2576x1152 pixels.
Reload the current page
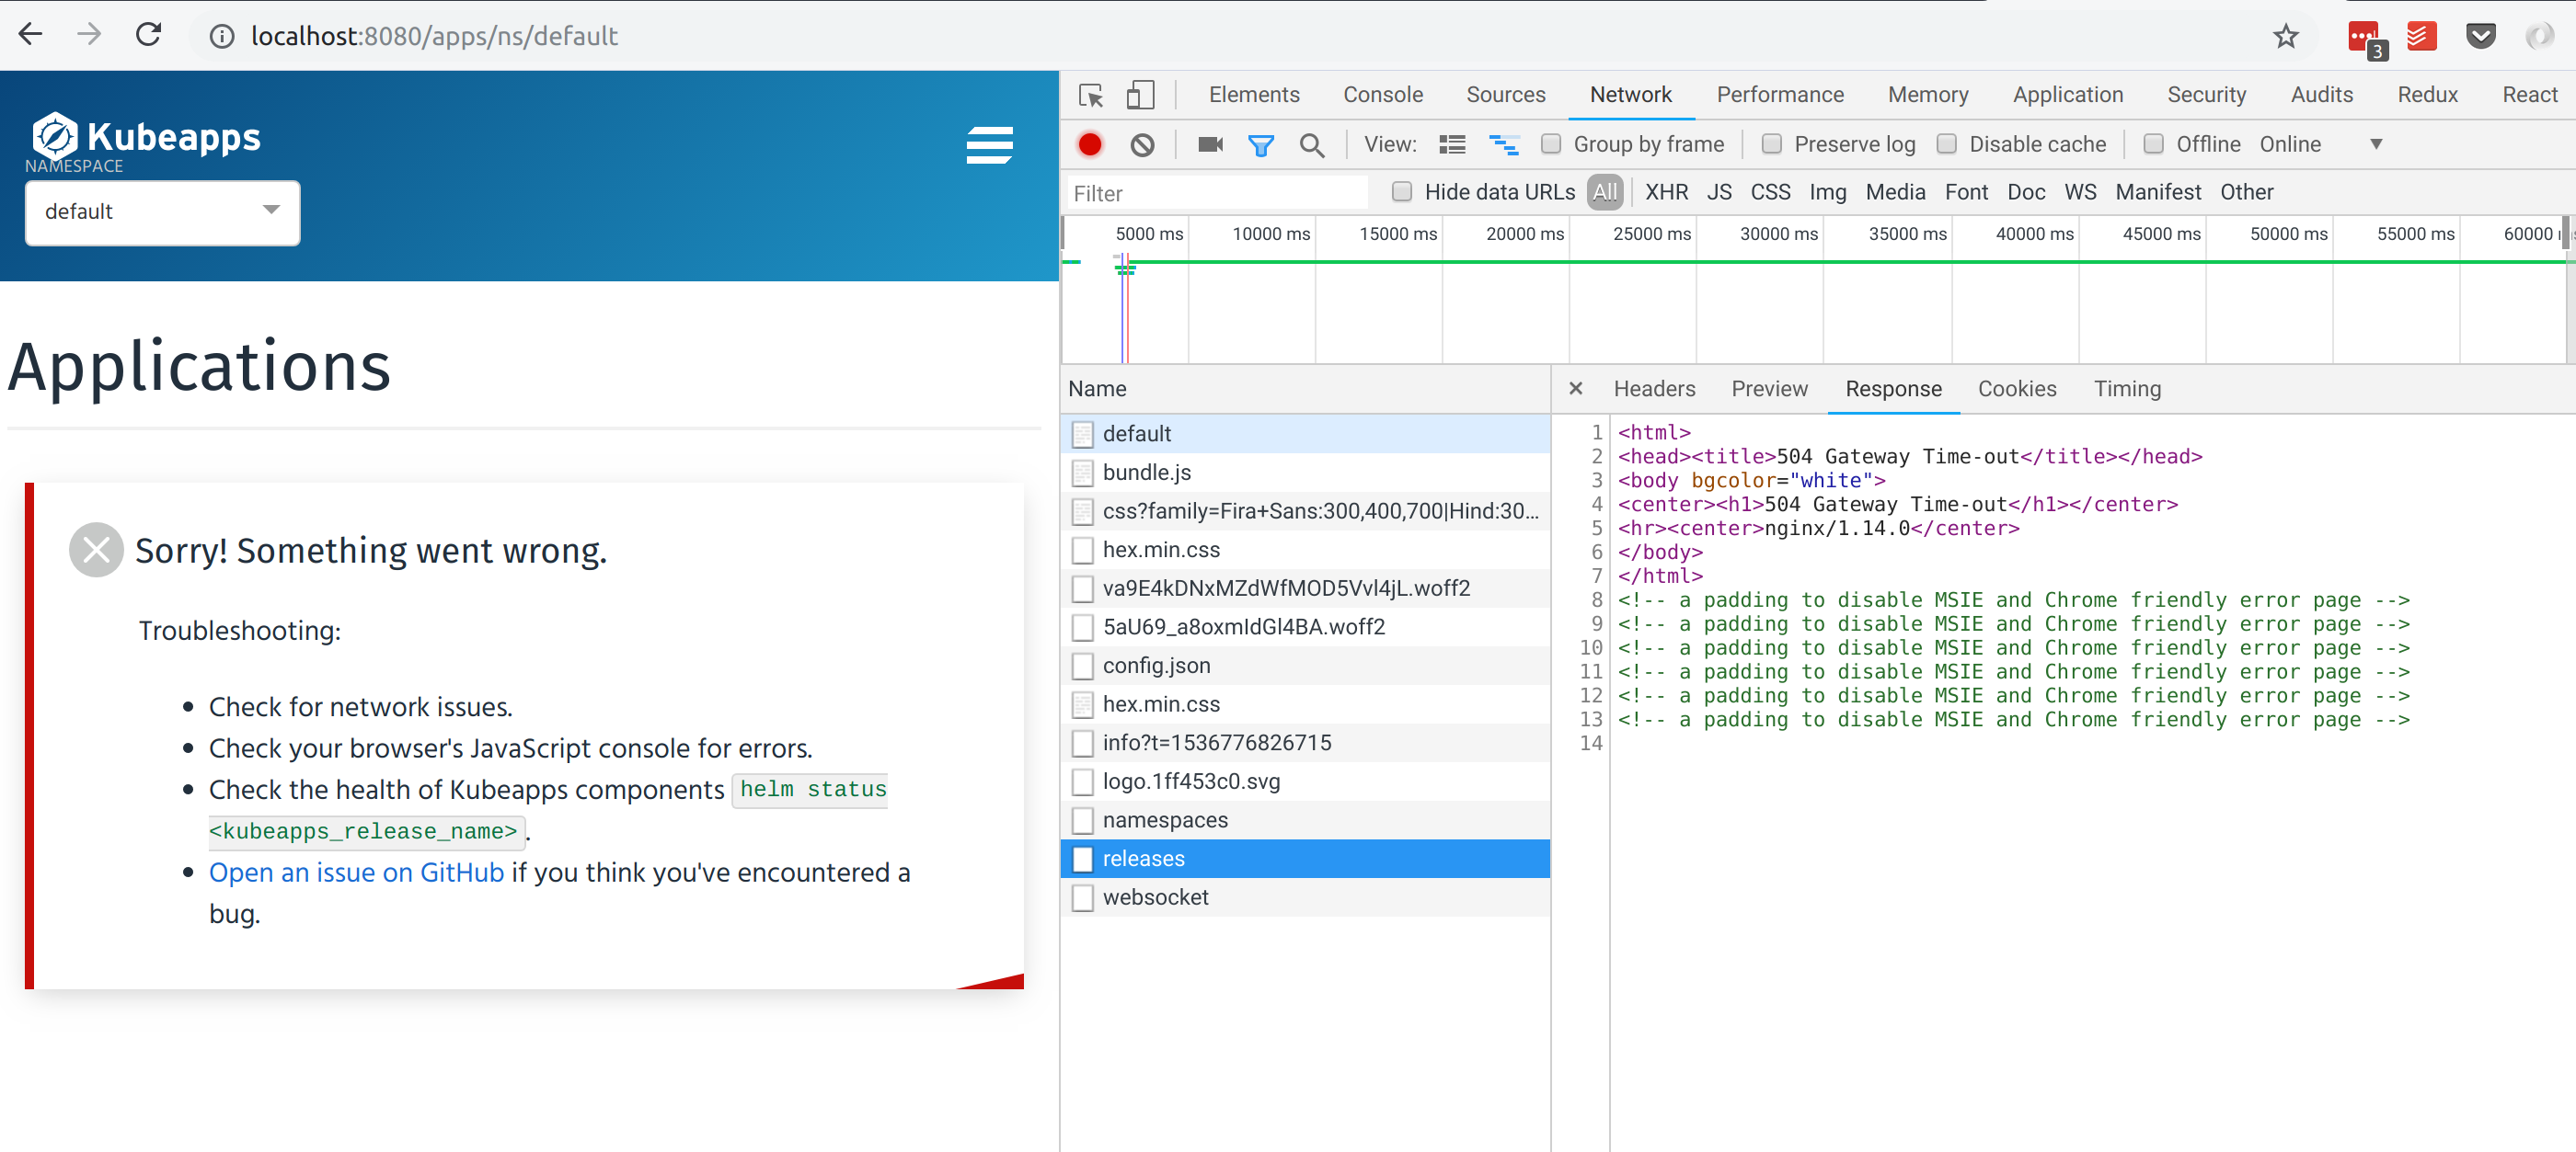point(148,34)
